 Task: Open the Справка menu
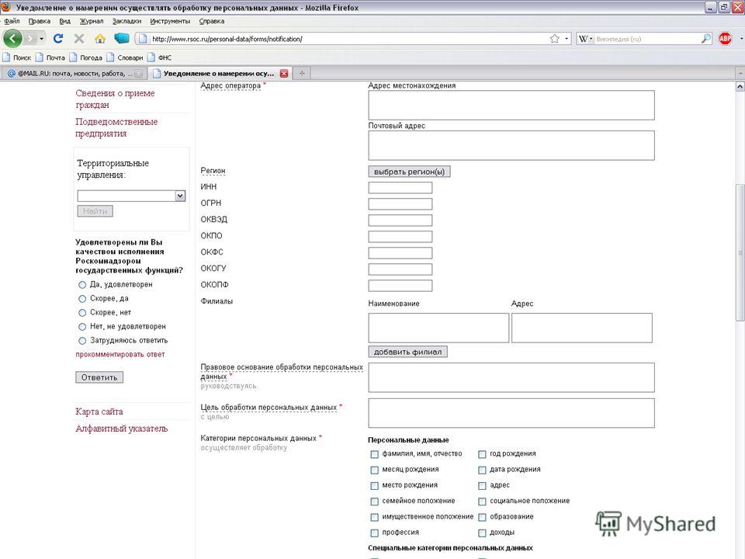pos(211,21)
